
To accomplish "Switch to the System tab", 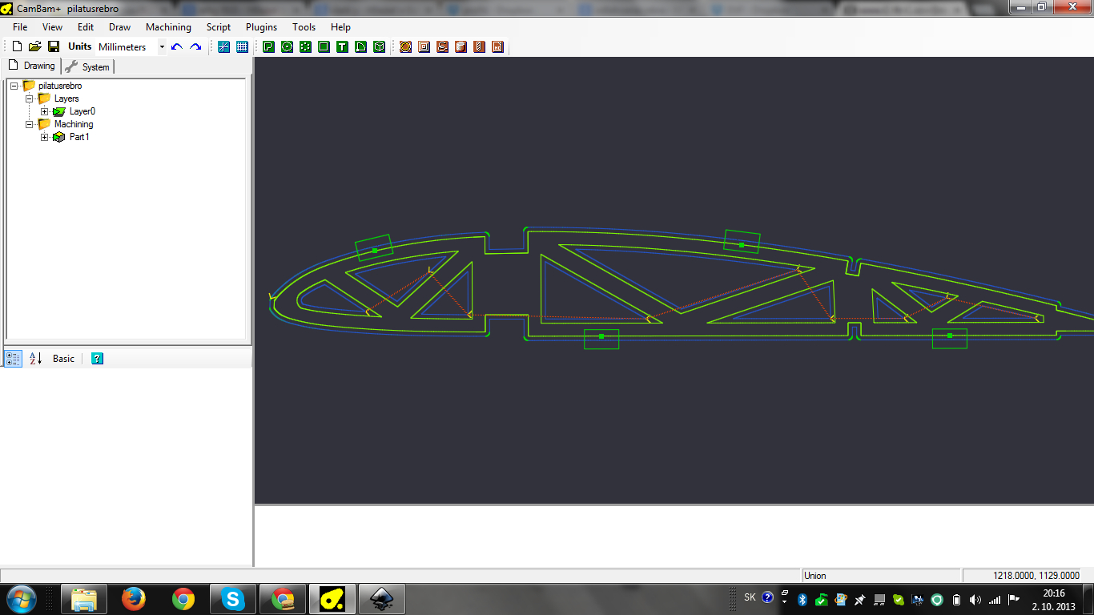I will 87,66.
